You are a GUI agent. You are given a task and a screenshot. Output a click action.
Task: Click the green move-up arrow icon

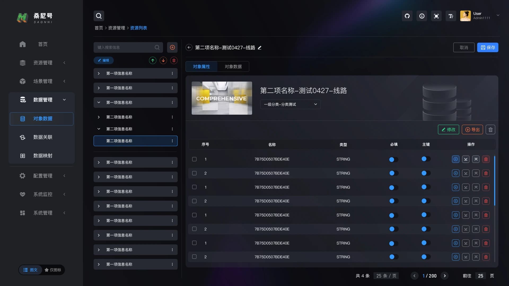(x=153, y=60)
